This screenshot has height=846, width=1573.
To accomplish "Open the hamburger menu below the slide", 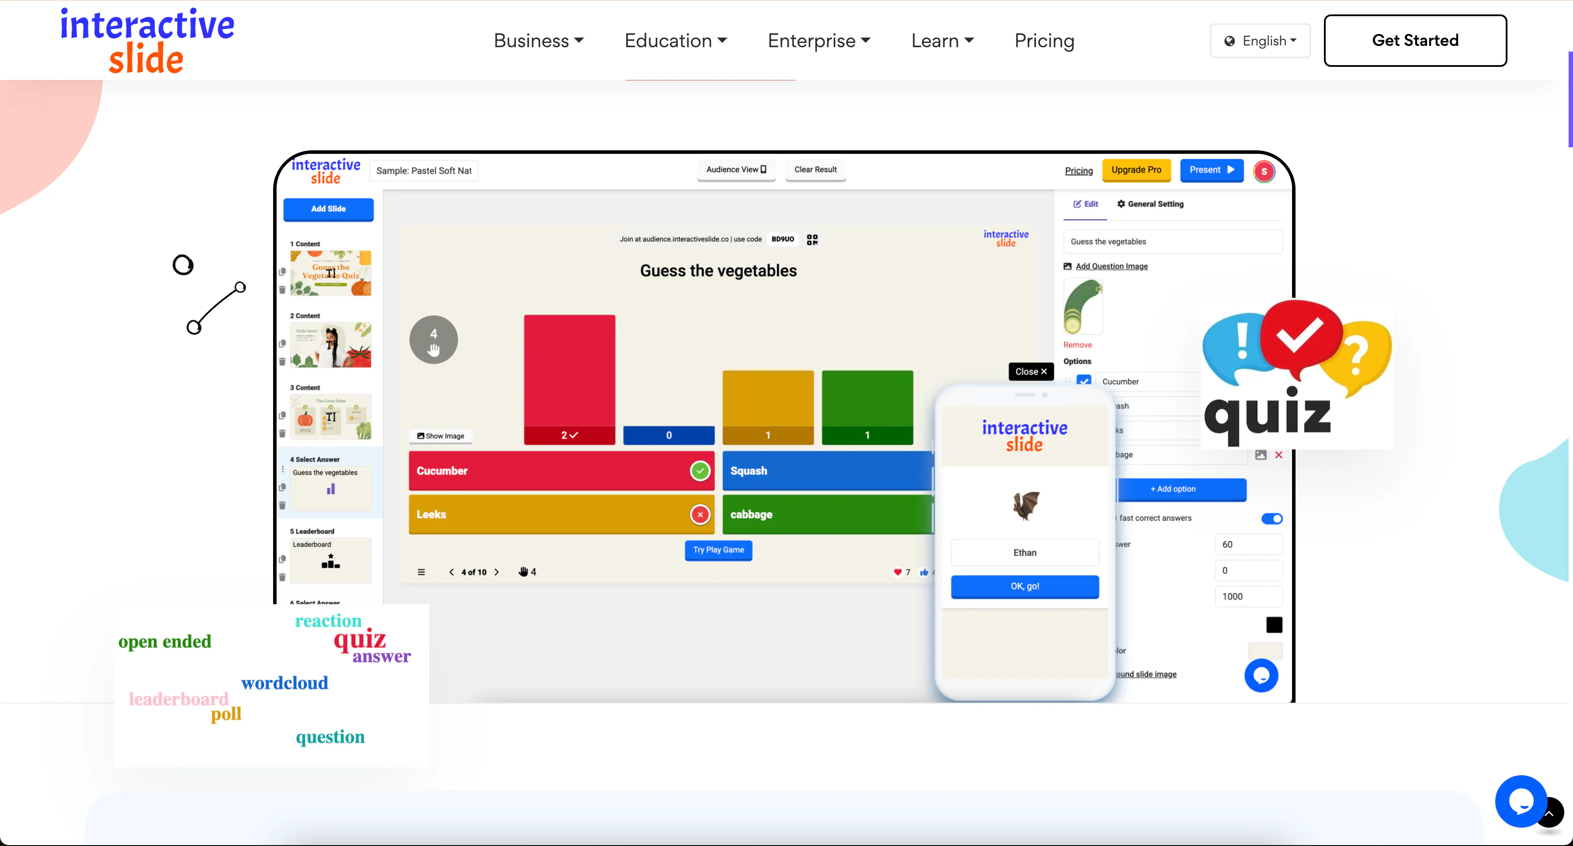I will point(421,572).
